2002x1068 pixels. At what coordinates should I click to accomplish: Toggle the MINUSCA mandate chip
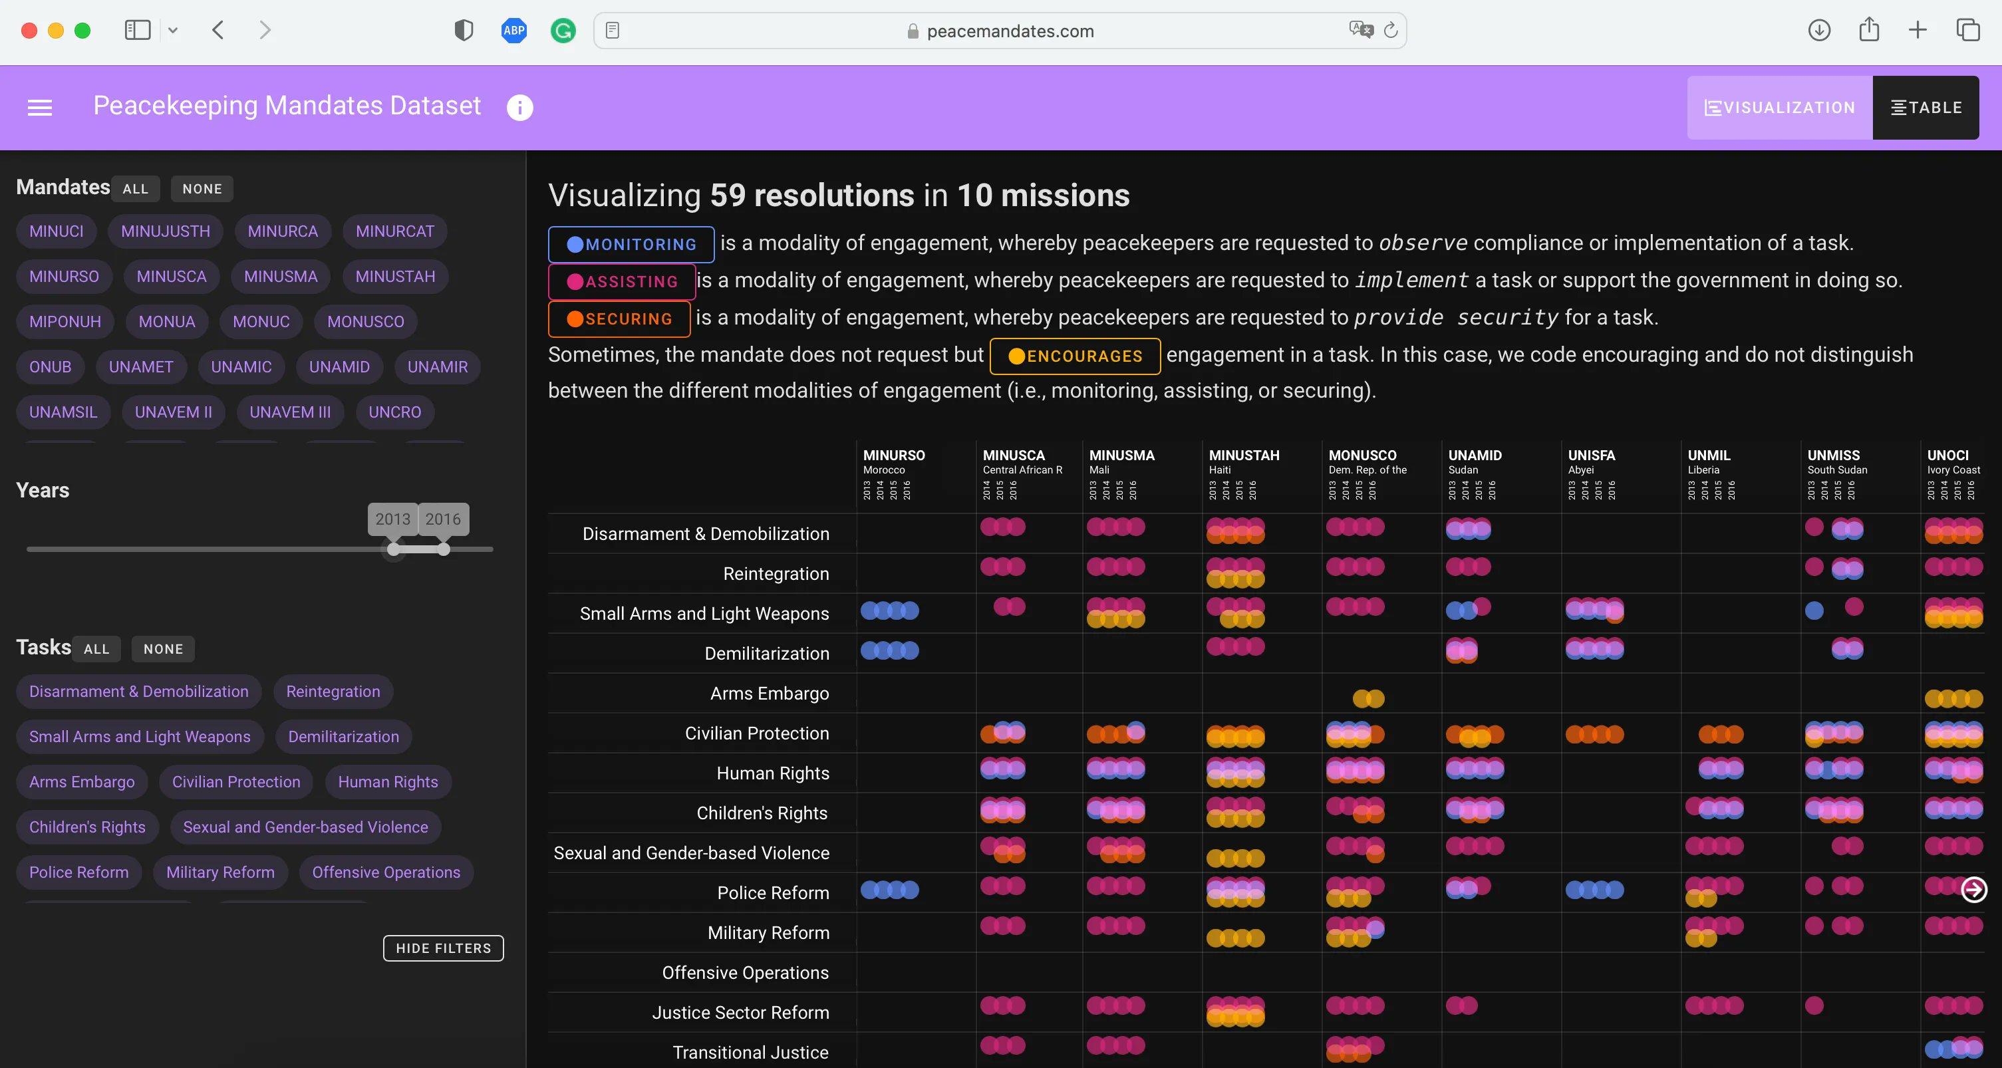pos(171,277)
